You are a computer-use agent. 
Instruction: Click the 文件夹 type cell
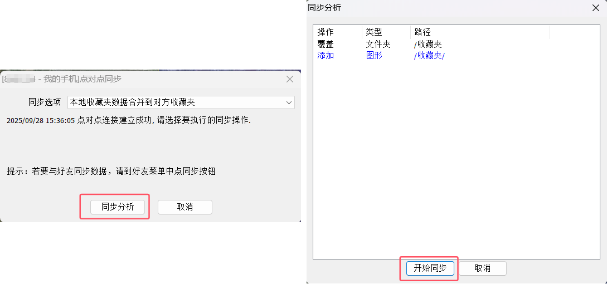(378, 44)
